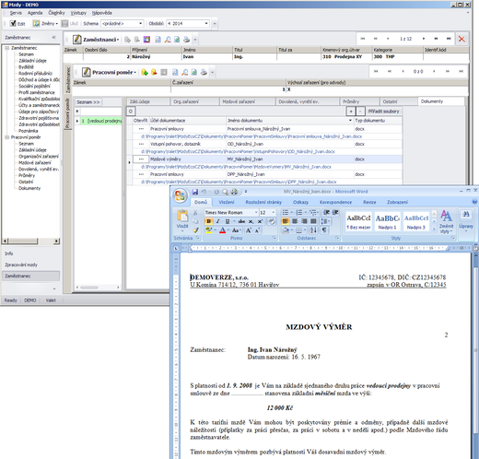Toggle Italic formatting in Word
This screenshot has height=459, width=479.
point(218,221)
